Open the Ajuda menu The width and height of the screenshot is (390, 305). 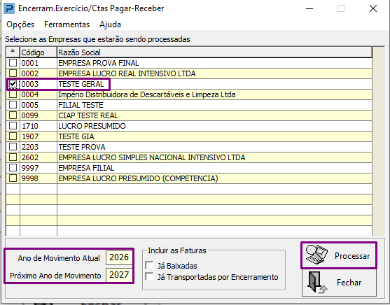pyautogui.click(x=110, y=24)
